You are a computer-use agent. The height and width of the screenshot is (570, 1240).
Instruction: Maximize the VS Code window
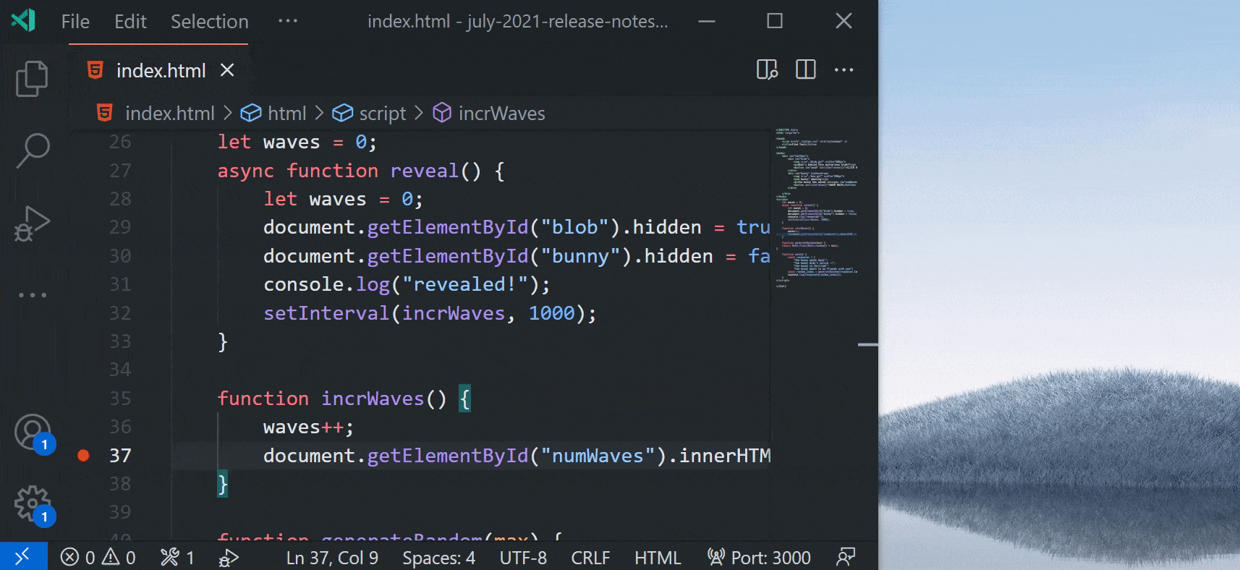click(775, 21)
